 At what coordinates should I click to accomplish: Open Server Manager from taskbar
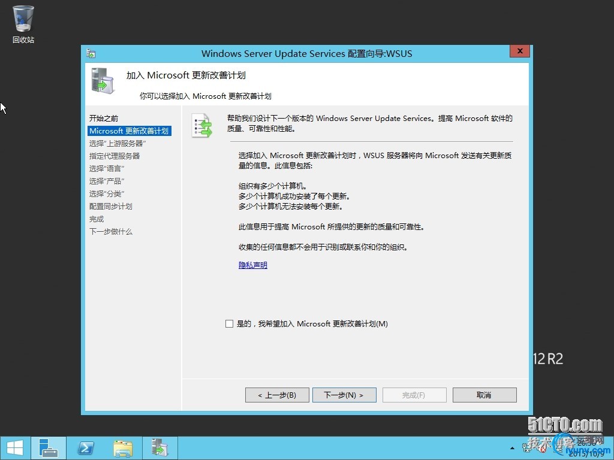click(49, 448)
